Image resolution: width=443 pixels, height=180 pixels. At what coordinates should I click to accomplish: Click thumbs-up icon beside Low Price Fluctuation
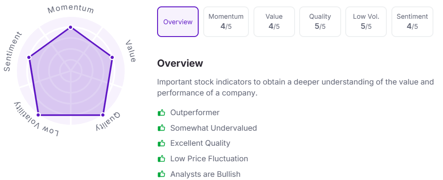[161, 159]
